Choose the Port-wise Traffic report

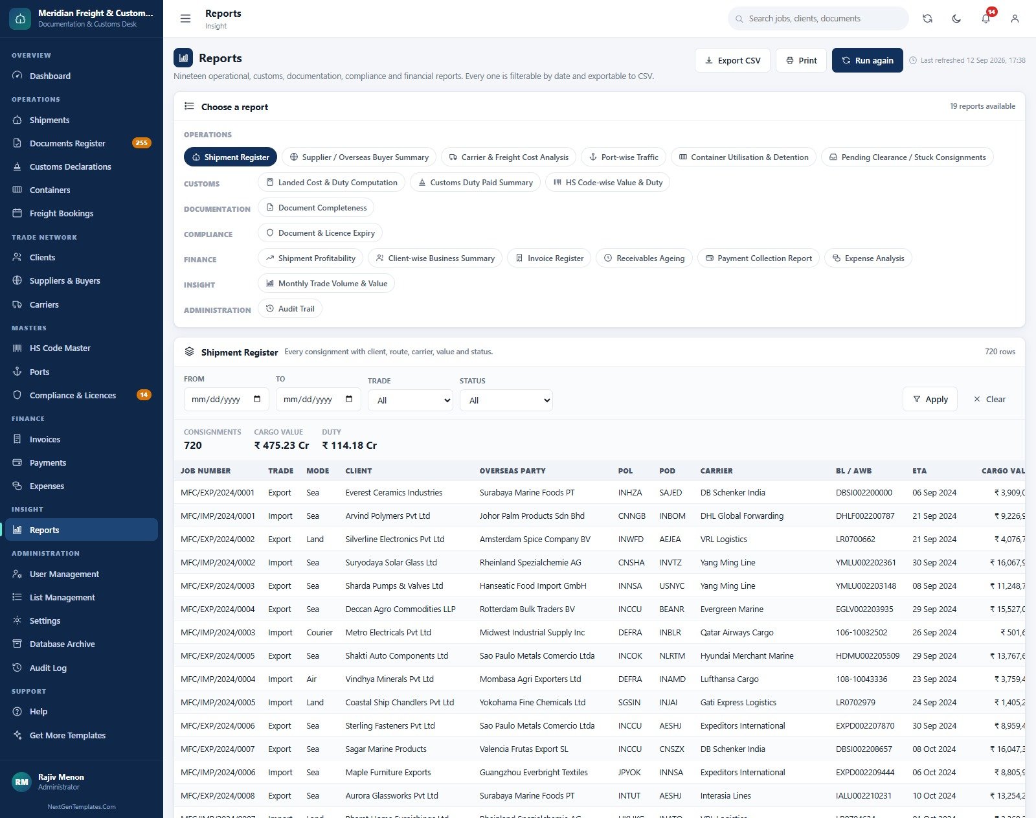click(623, 157)
